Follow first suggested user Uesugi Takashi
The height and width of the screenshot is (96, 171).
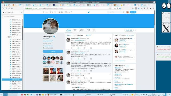(x=123, y=41)
